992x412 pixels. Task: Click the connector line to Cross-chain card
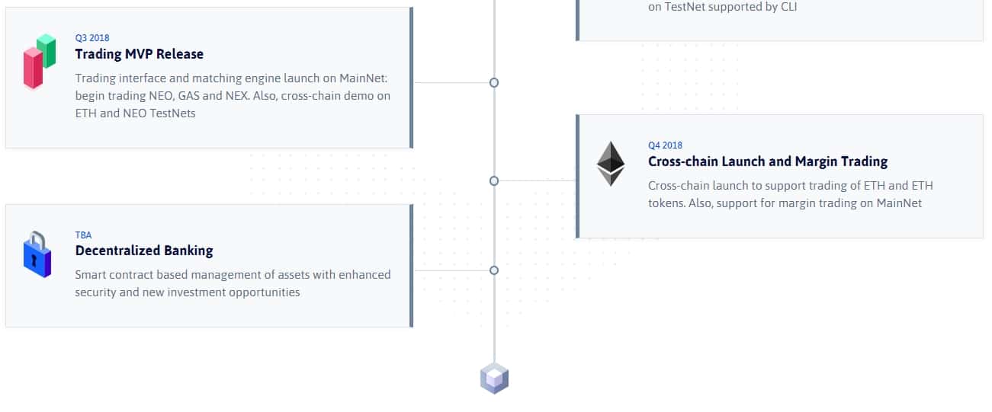(537, 180)
